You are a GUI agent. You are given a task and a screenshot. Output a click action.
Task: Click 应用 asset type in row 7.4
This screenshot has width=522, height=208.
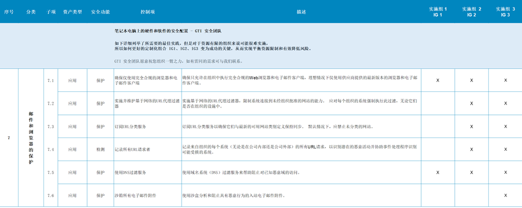click(72, 149)
